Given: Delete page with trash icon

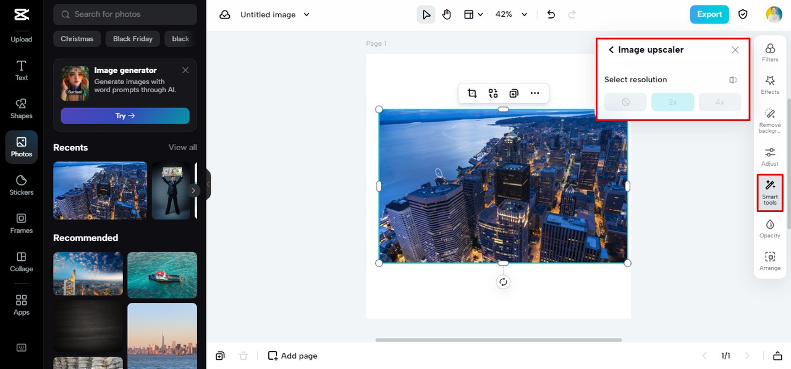Looking at the screenshot, I should click(243, 355).
